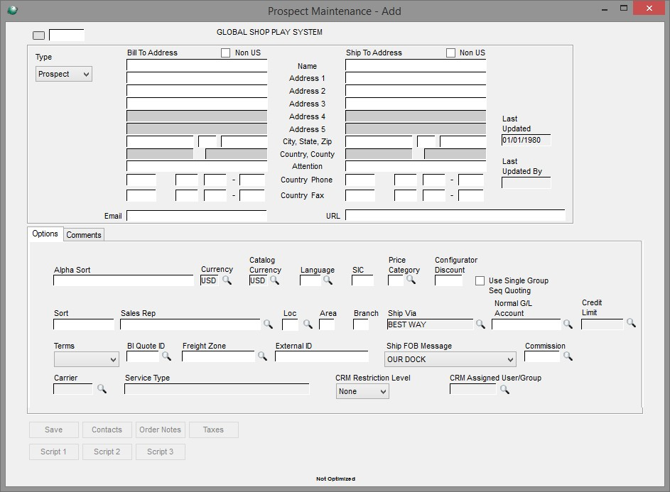
Task: Open the Normal G/L Account lookup magnifier
Action: pyautogui.click(x=568, y=324)
